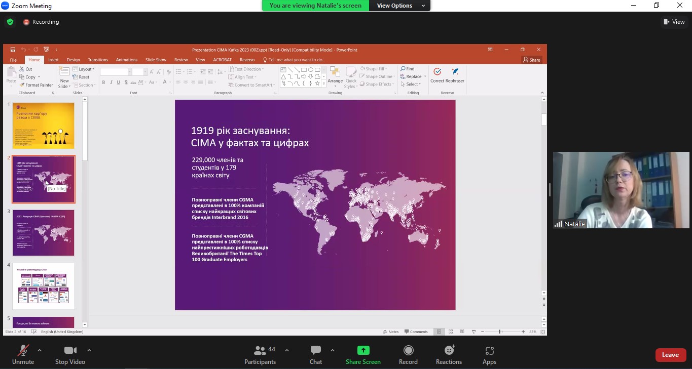Screen dimensions: 692x369
Task: Select slide 3 thumbnail
Action: pyautogui.click(x=44, y=233)
